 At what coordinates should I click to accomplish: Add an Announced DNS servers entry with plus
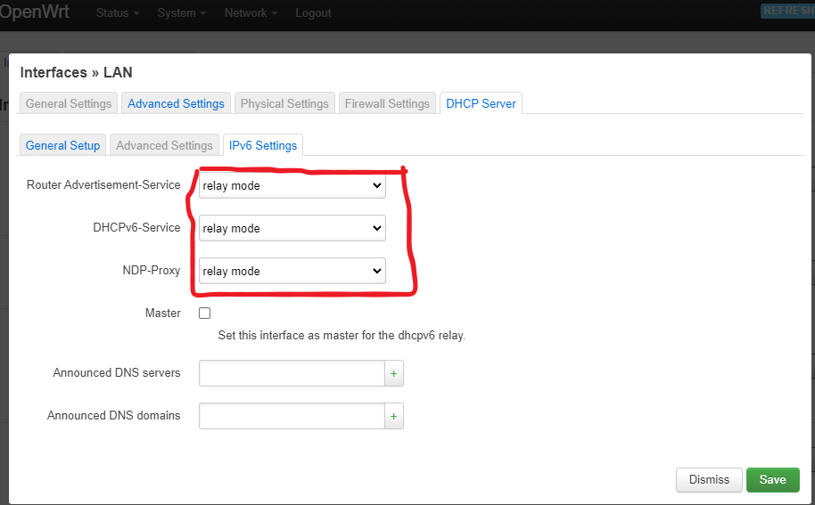tap(393, 373)
